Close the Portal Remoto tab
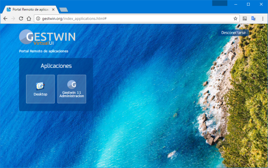The image size is (268, 168). tap(53, 10)
